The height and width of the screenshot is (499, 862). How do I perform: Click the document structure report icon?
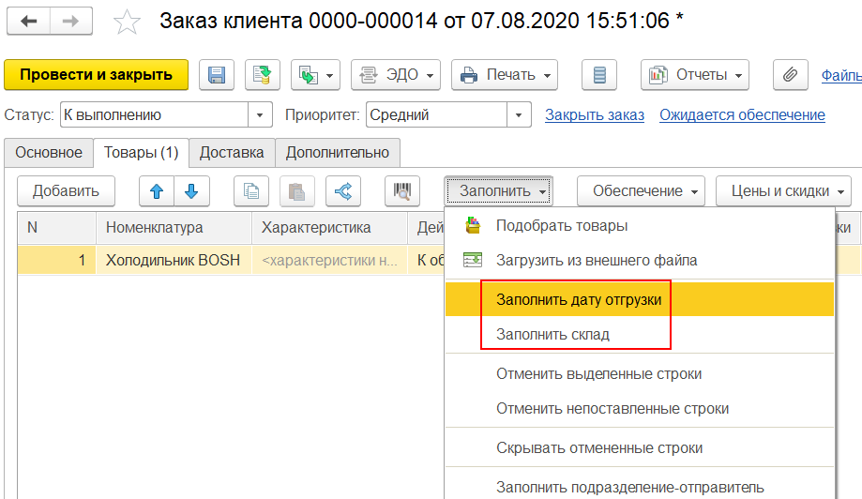click(x=600, y=75)
